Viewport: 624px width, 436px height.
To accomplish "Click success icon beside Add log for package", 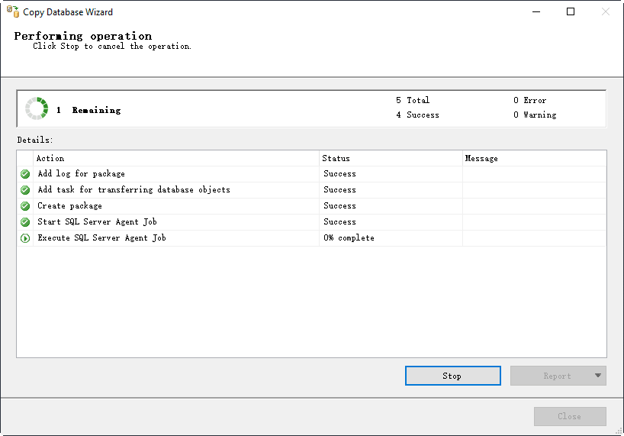I will point(25,174).
